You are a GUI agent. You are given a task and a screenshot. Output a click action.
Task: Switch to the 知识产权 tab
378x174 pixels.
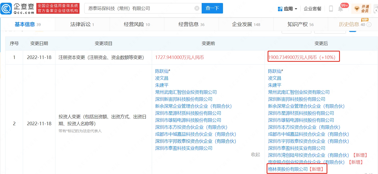[300, 24]
